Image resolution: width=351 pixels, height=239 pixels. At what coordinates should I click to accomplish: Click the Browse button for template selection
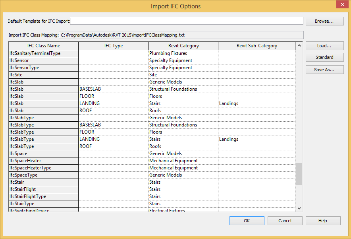click(324, 21)
